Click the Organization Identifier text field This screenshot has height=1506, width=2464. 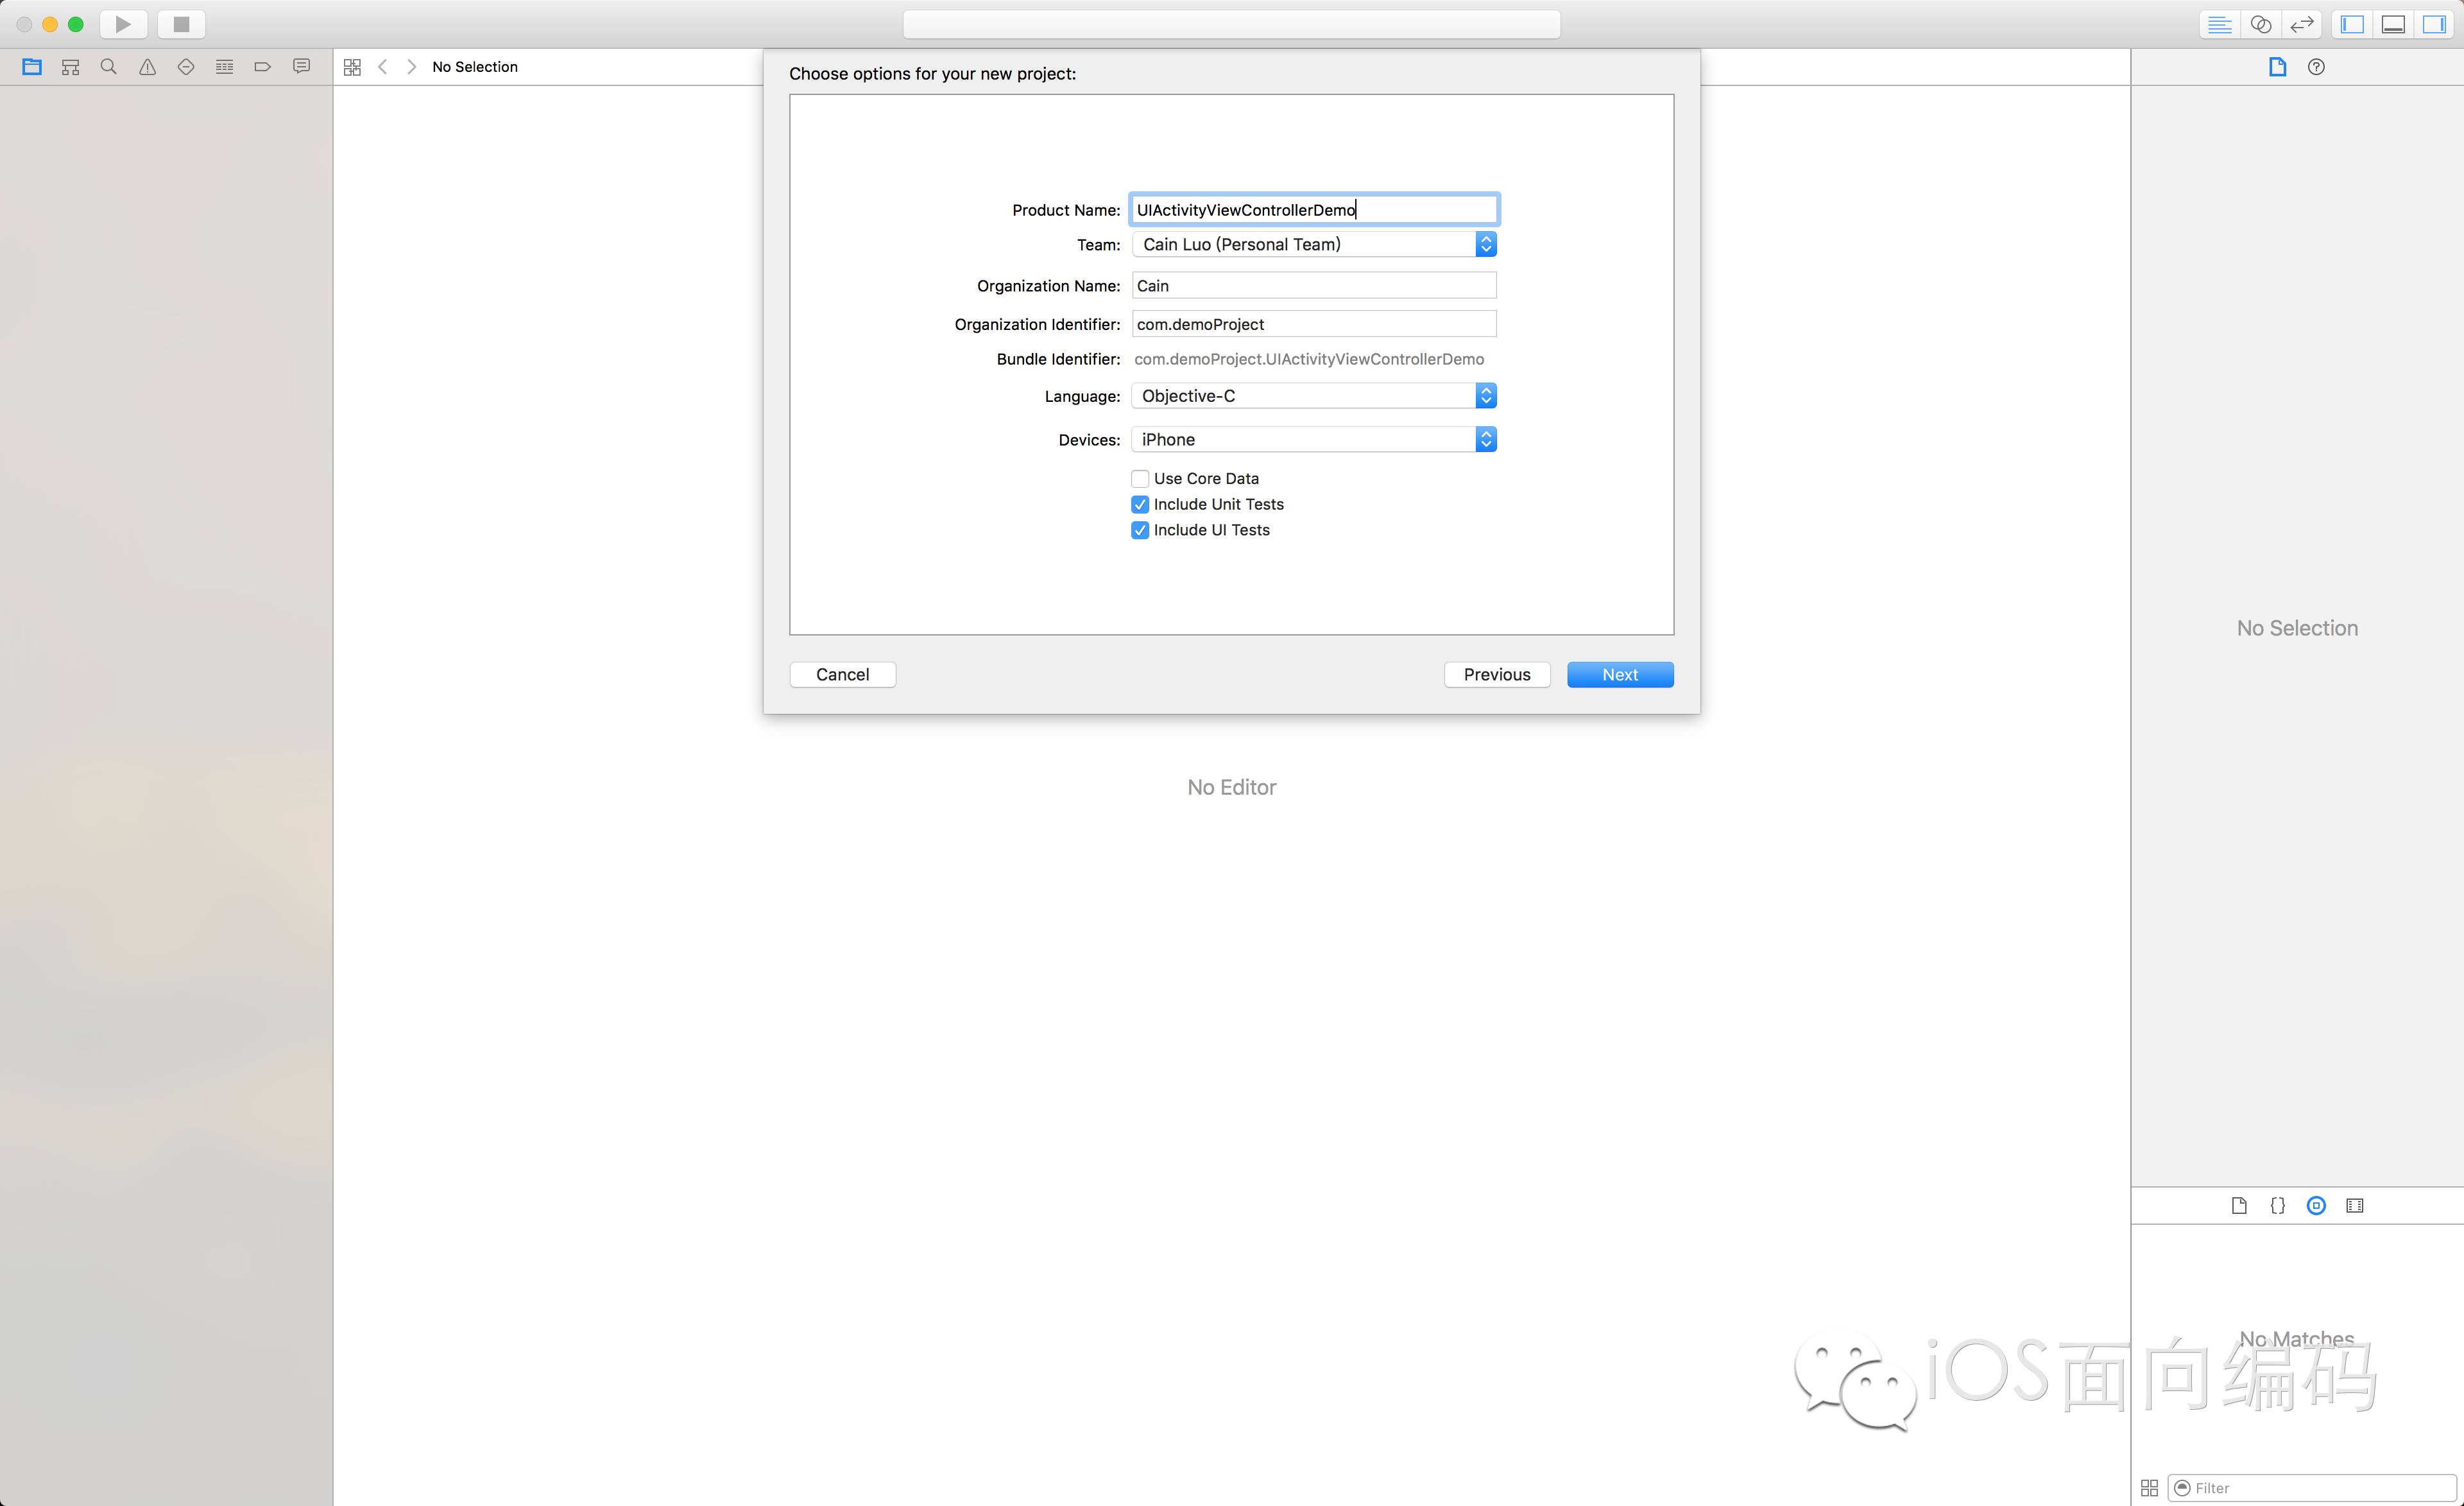[1313, 324]
